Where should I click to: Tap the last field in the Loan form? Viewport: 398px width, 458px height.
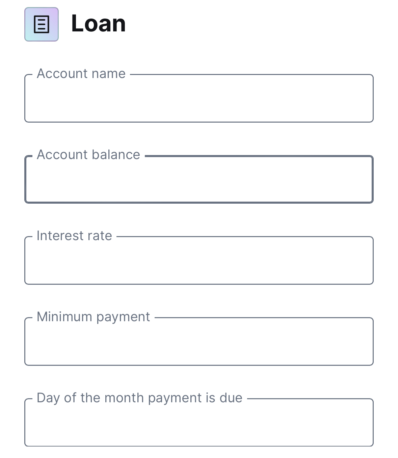click(199, 423)
